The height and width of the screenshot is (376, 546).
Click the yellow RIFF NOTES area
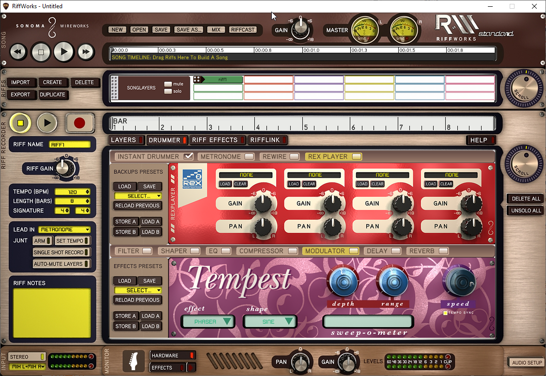(x=52, y=313)
